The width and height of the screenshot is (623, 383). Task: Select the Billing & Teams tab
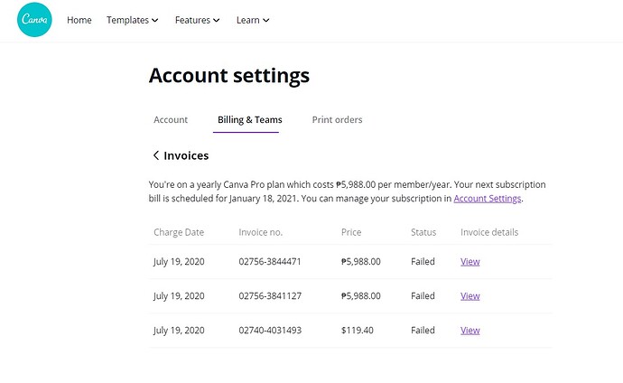click(x=249, y=119)
